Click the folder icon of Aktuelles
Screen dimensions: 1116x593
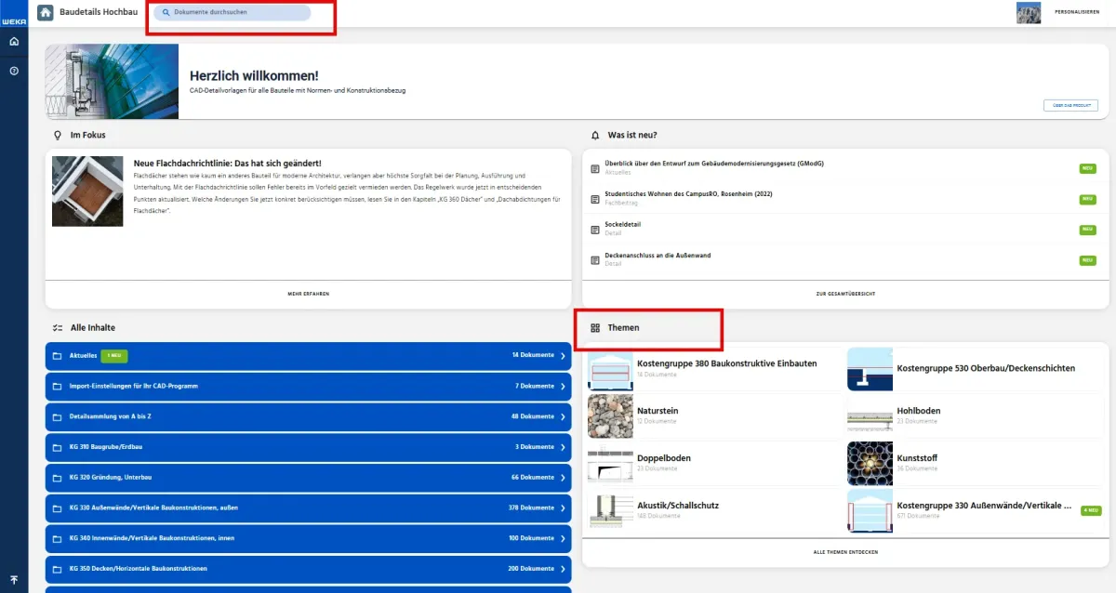tap(58, 355)
